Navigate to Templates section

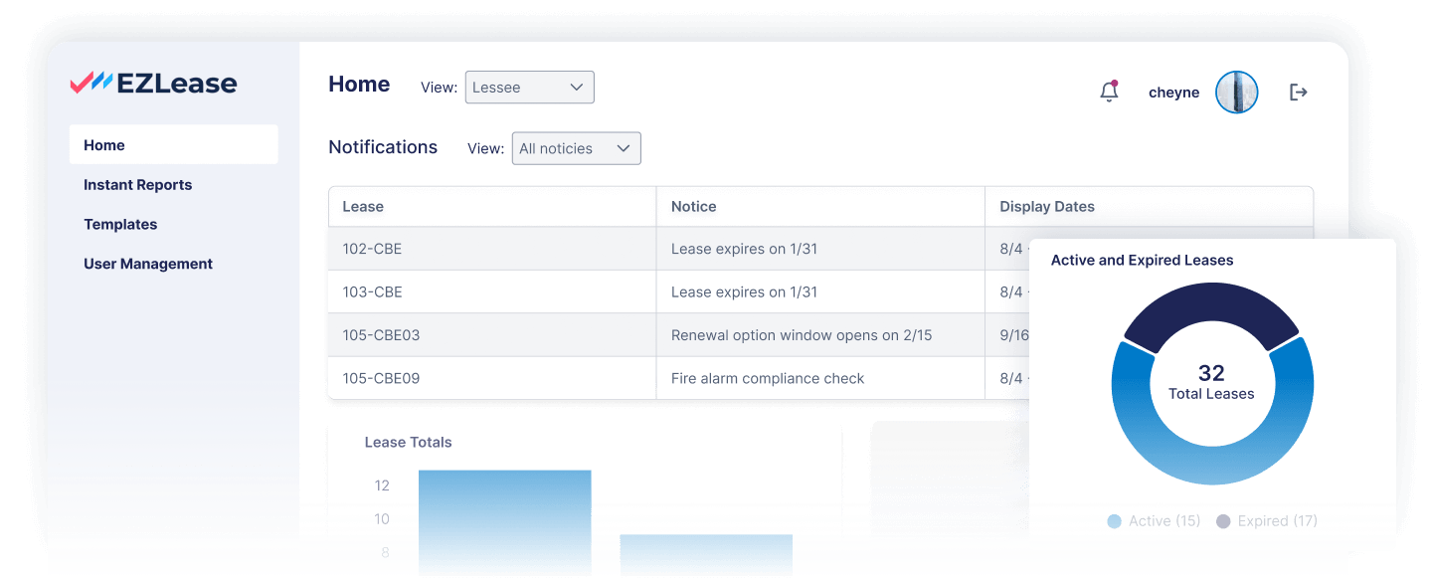coord(120,225)
